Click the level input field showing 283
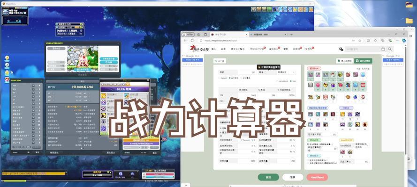 (246, 72)
